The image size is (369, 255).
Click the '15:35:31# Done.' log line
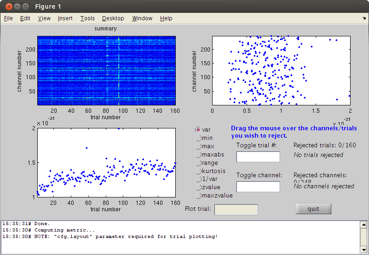coord(26,224)
